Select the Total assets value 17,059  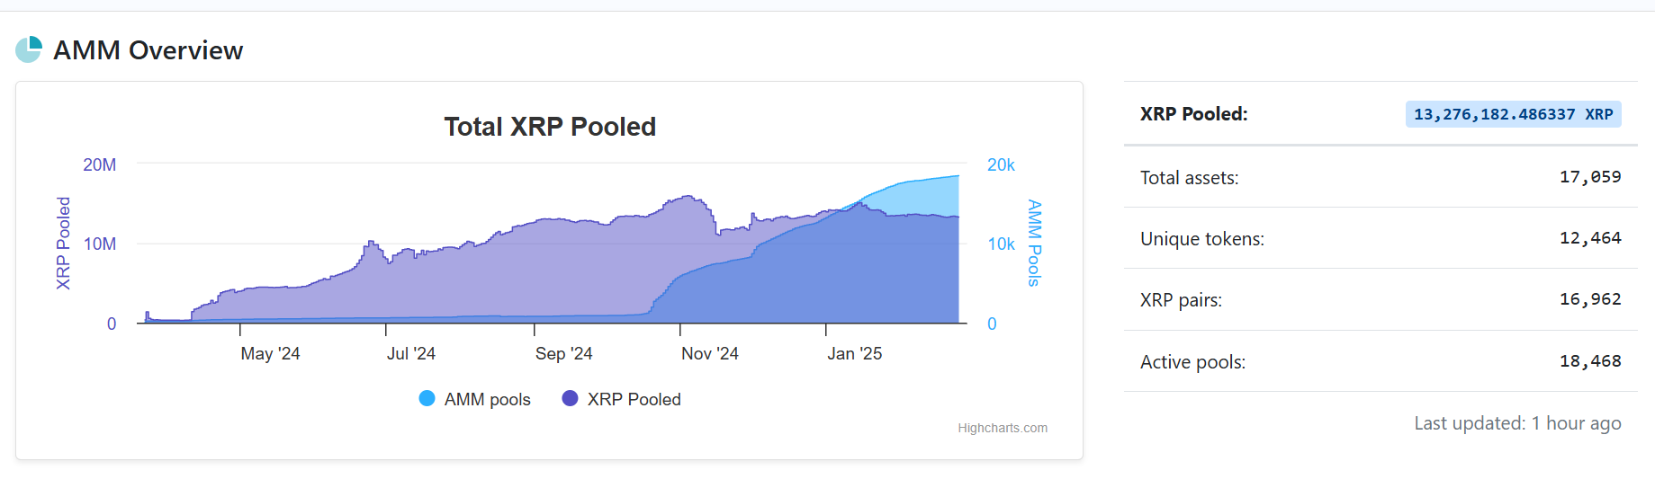(x=1589, y=177)
